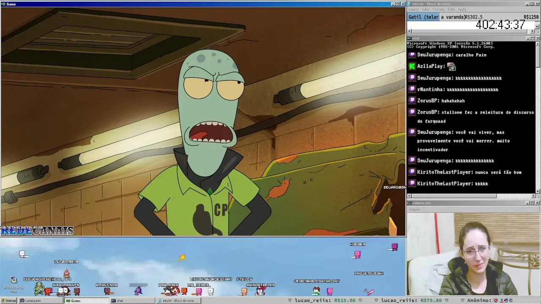Screen dimensions: 541x304
Task: Click the PROJETOLEONI name label
Action: [369, 274]
